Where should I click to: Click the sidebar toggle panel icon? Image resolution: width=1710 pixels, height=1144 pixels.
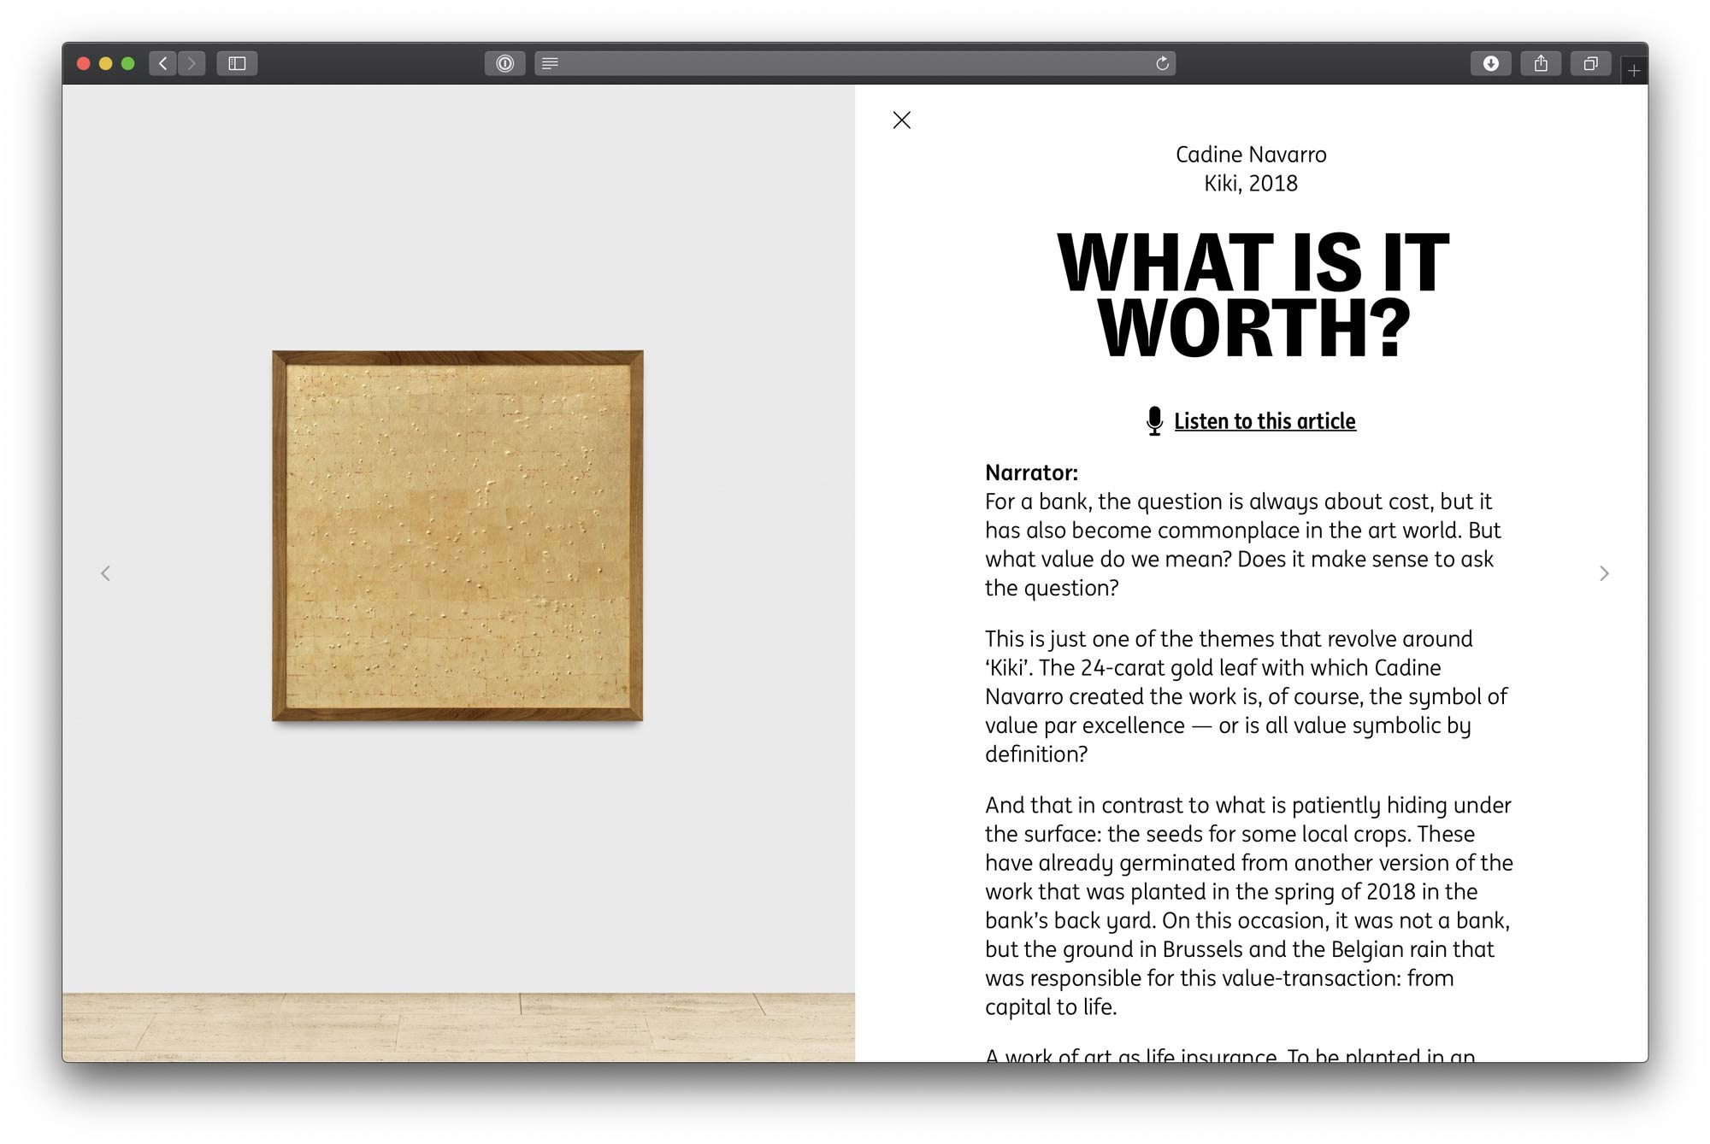coord(240,62)
